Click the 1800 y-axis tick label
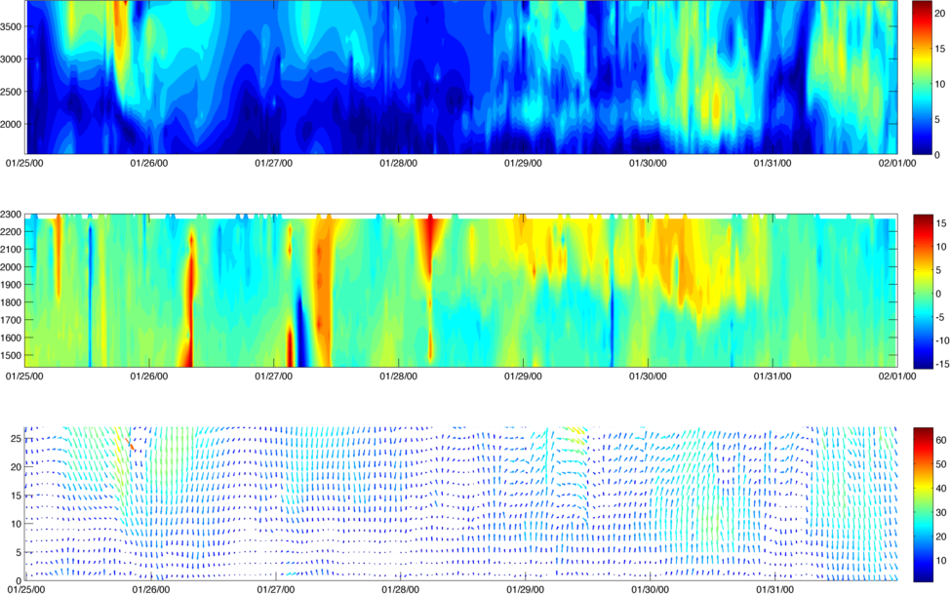The height and width of the screenshot is (594, 950). [12, 302]
